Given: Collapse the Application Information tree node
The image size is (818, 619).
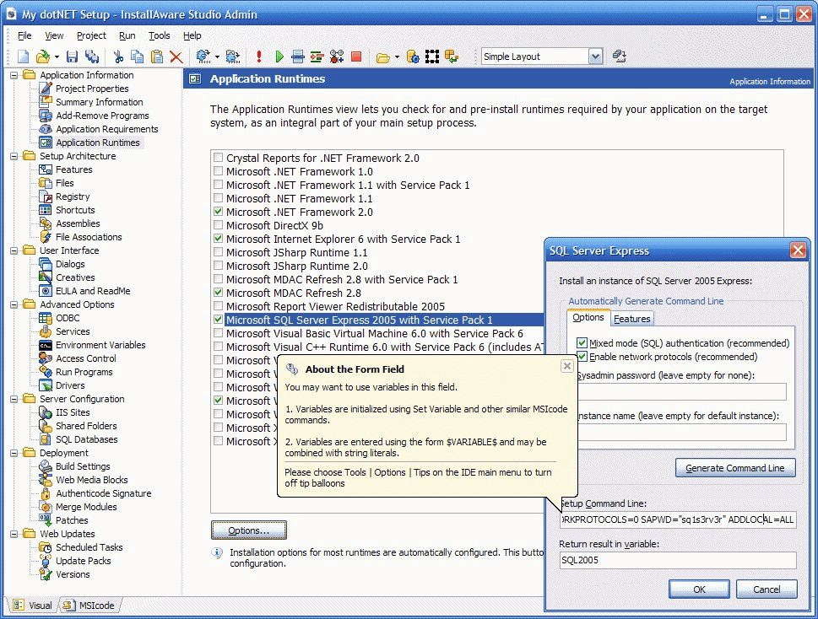Looking at the screenshot, I should tap(14, 75).
